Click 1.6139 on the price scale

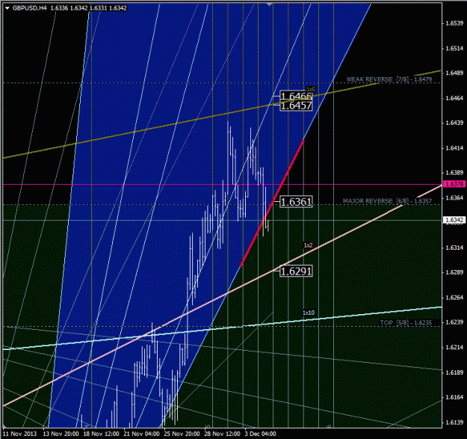454,423
